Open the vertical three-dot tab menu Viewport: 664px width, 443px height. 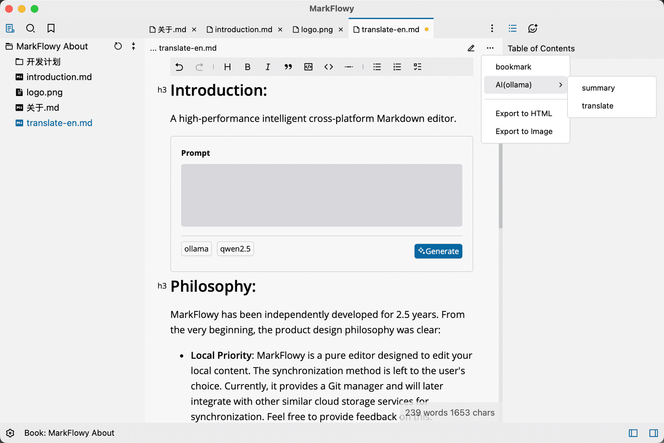coord(492,28)
